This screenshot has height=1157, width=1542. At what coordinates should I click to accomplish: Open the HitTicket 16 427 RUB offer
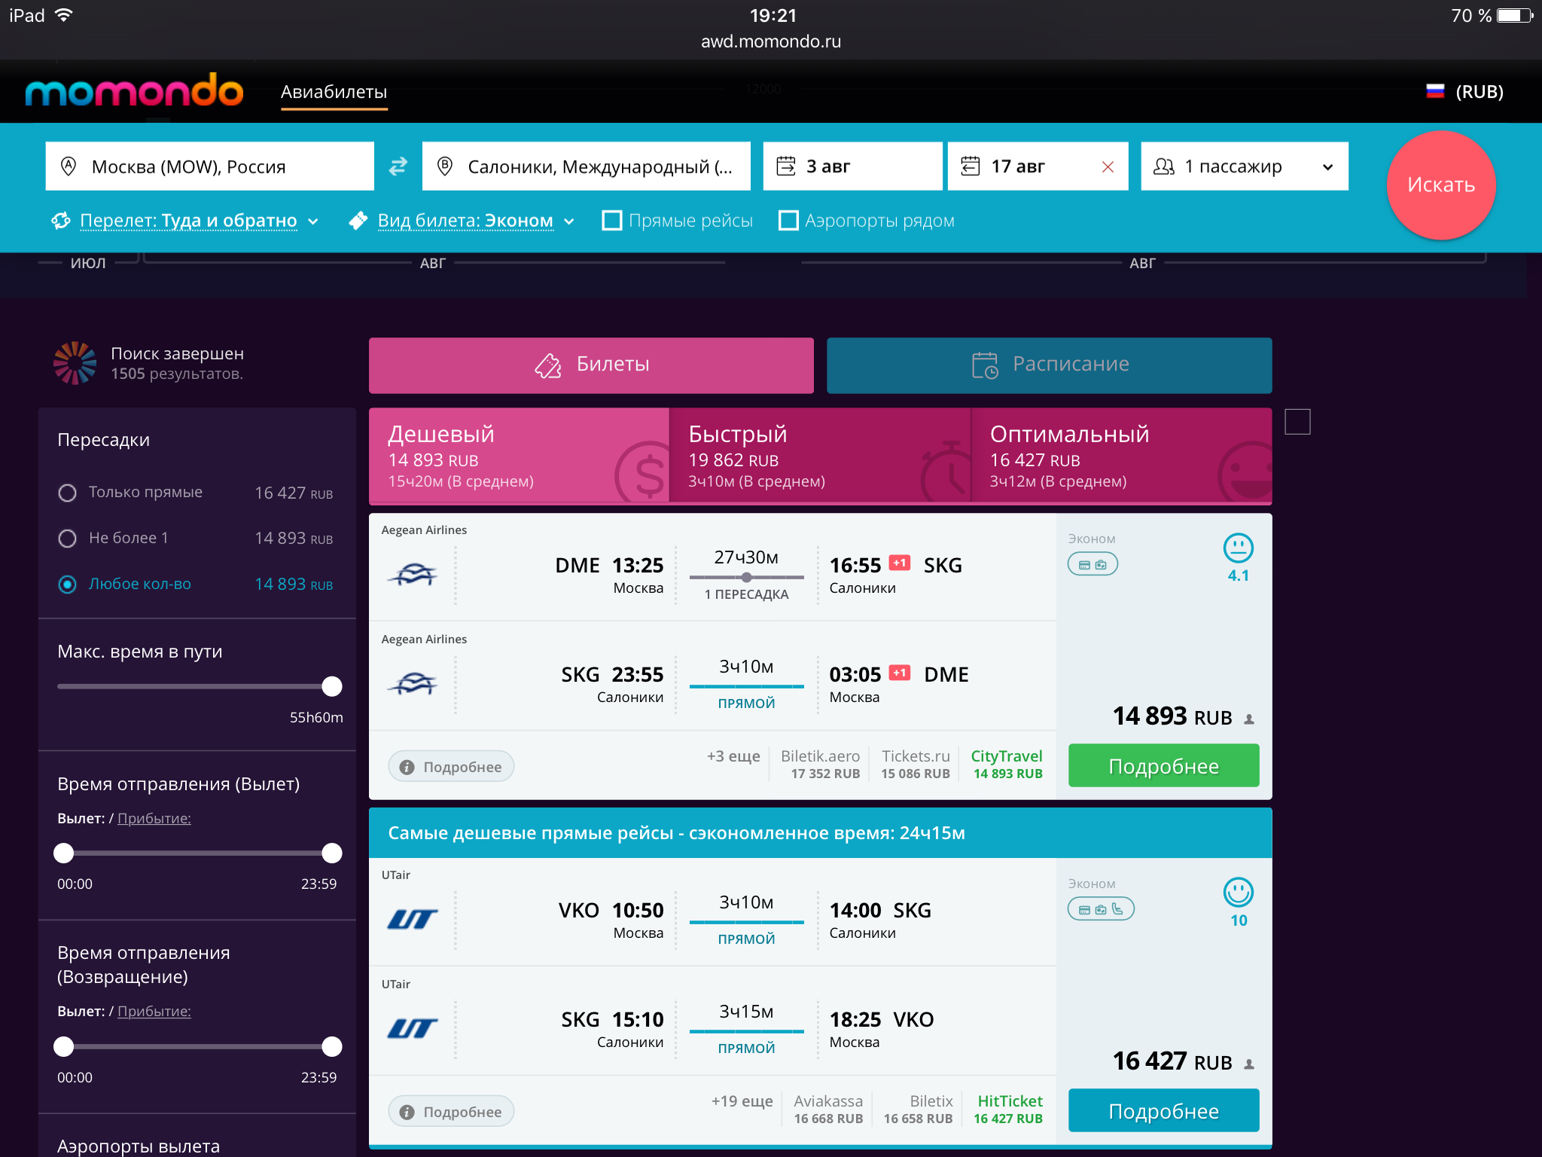click(x=1008, y=1110)
